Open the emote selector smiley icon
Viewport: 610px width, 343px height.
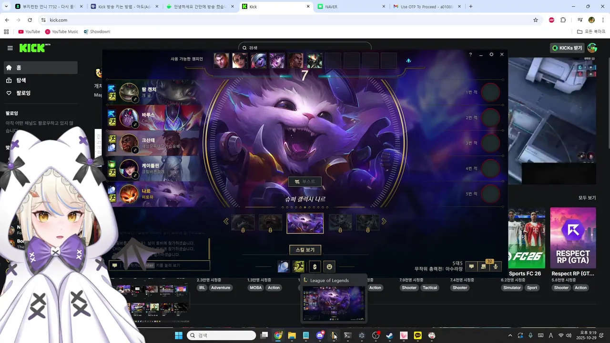pos(329,267)
